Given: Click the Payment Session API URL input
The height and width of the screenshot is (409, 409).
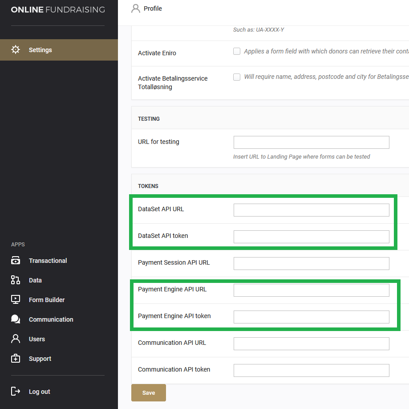Looking at the screenshot, I should 312,263.
